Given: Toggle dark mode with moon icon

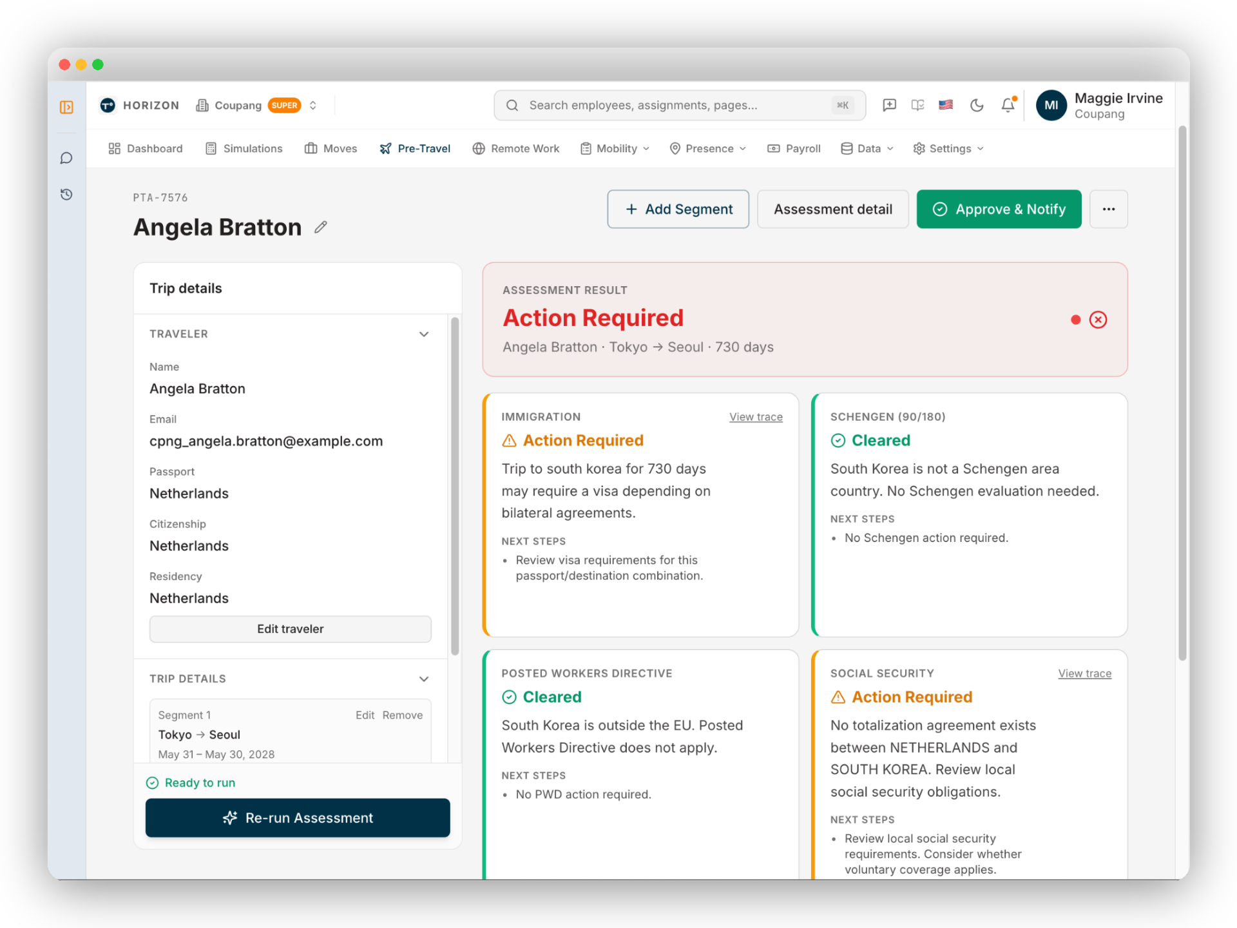Looking at the screenshot, I should pyautogui.click(x=977, y=105).
